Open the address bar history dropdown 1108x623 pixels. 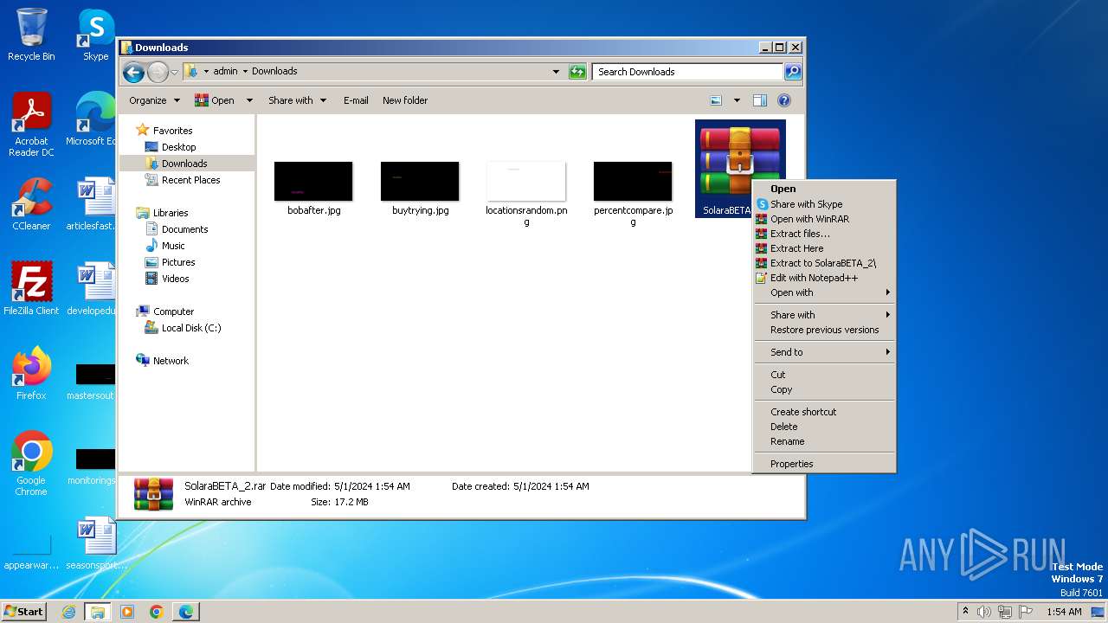tap(556, 72)
